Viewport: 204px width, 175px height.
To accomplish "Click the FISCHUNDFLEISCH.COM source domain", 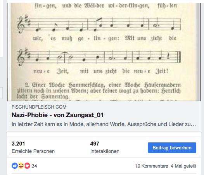I will tap(39, 107).
